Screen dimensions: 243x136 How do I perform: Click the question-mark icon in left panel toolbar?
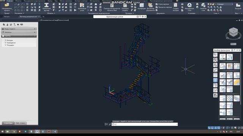14,24
